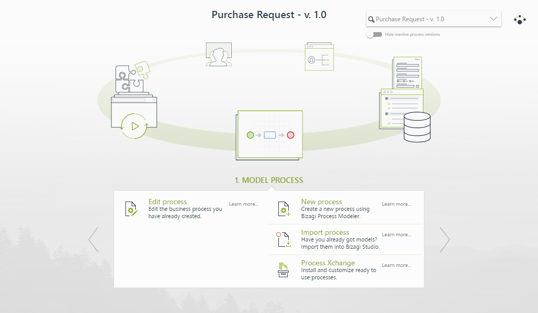The height and width of the screenshot is (313, 538).
Task: Click the Integrate puzzle pieces icon
Action: 132,78
